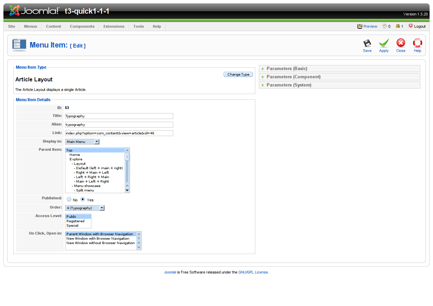Click Parent Item list scroll-up arrow

(x=127, y=150)
